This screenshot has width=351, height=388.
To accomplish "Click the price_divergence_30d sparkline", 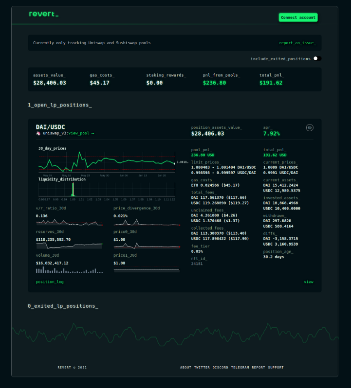I will pos(147,223).
